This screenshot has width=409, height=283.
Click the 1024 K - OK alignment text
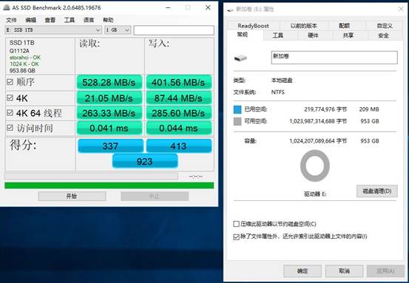point(24,64)
